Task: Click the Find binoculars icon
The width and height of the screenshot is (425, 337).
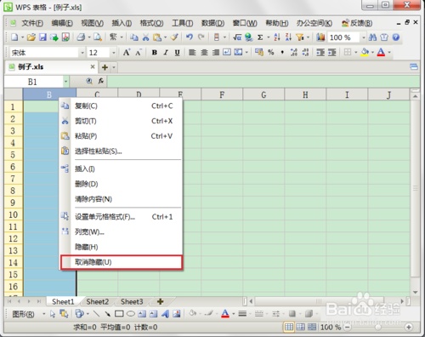Action: click(x=372, y=37)
